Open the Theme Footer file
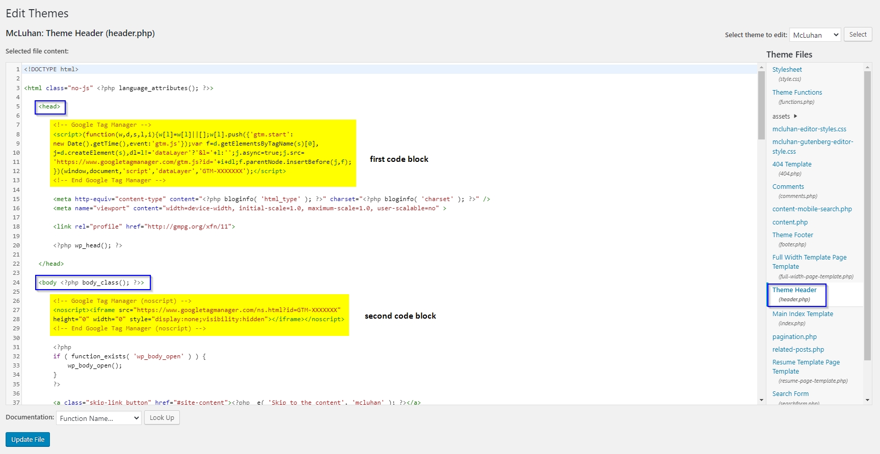The height and width of the screenshot is (454, 880). tap(792, 235)
